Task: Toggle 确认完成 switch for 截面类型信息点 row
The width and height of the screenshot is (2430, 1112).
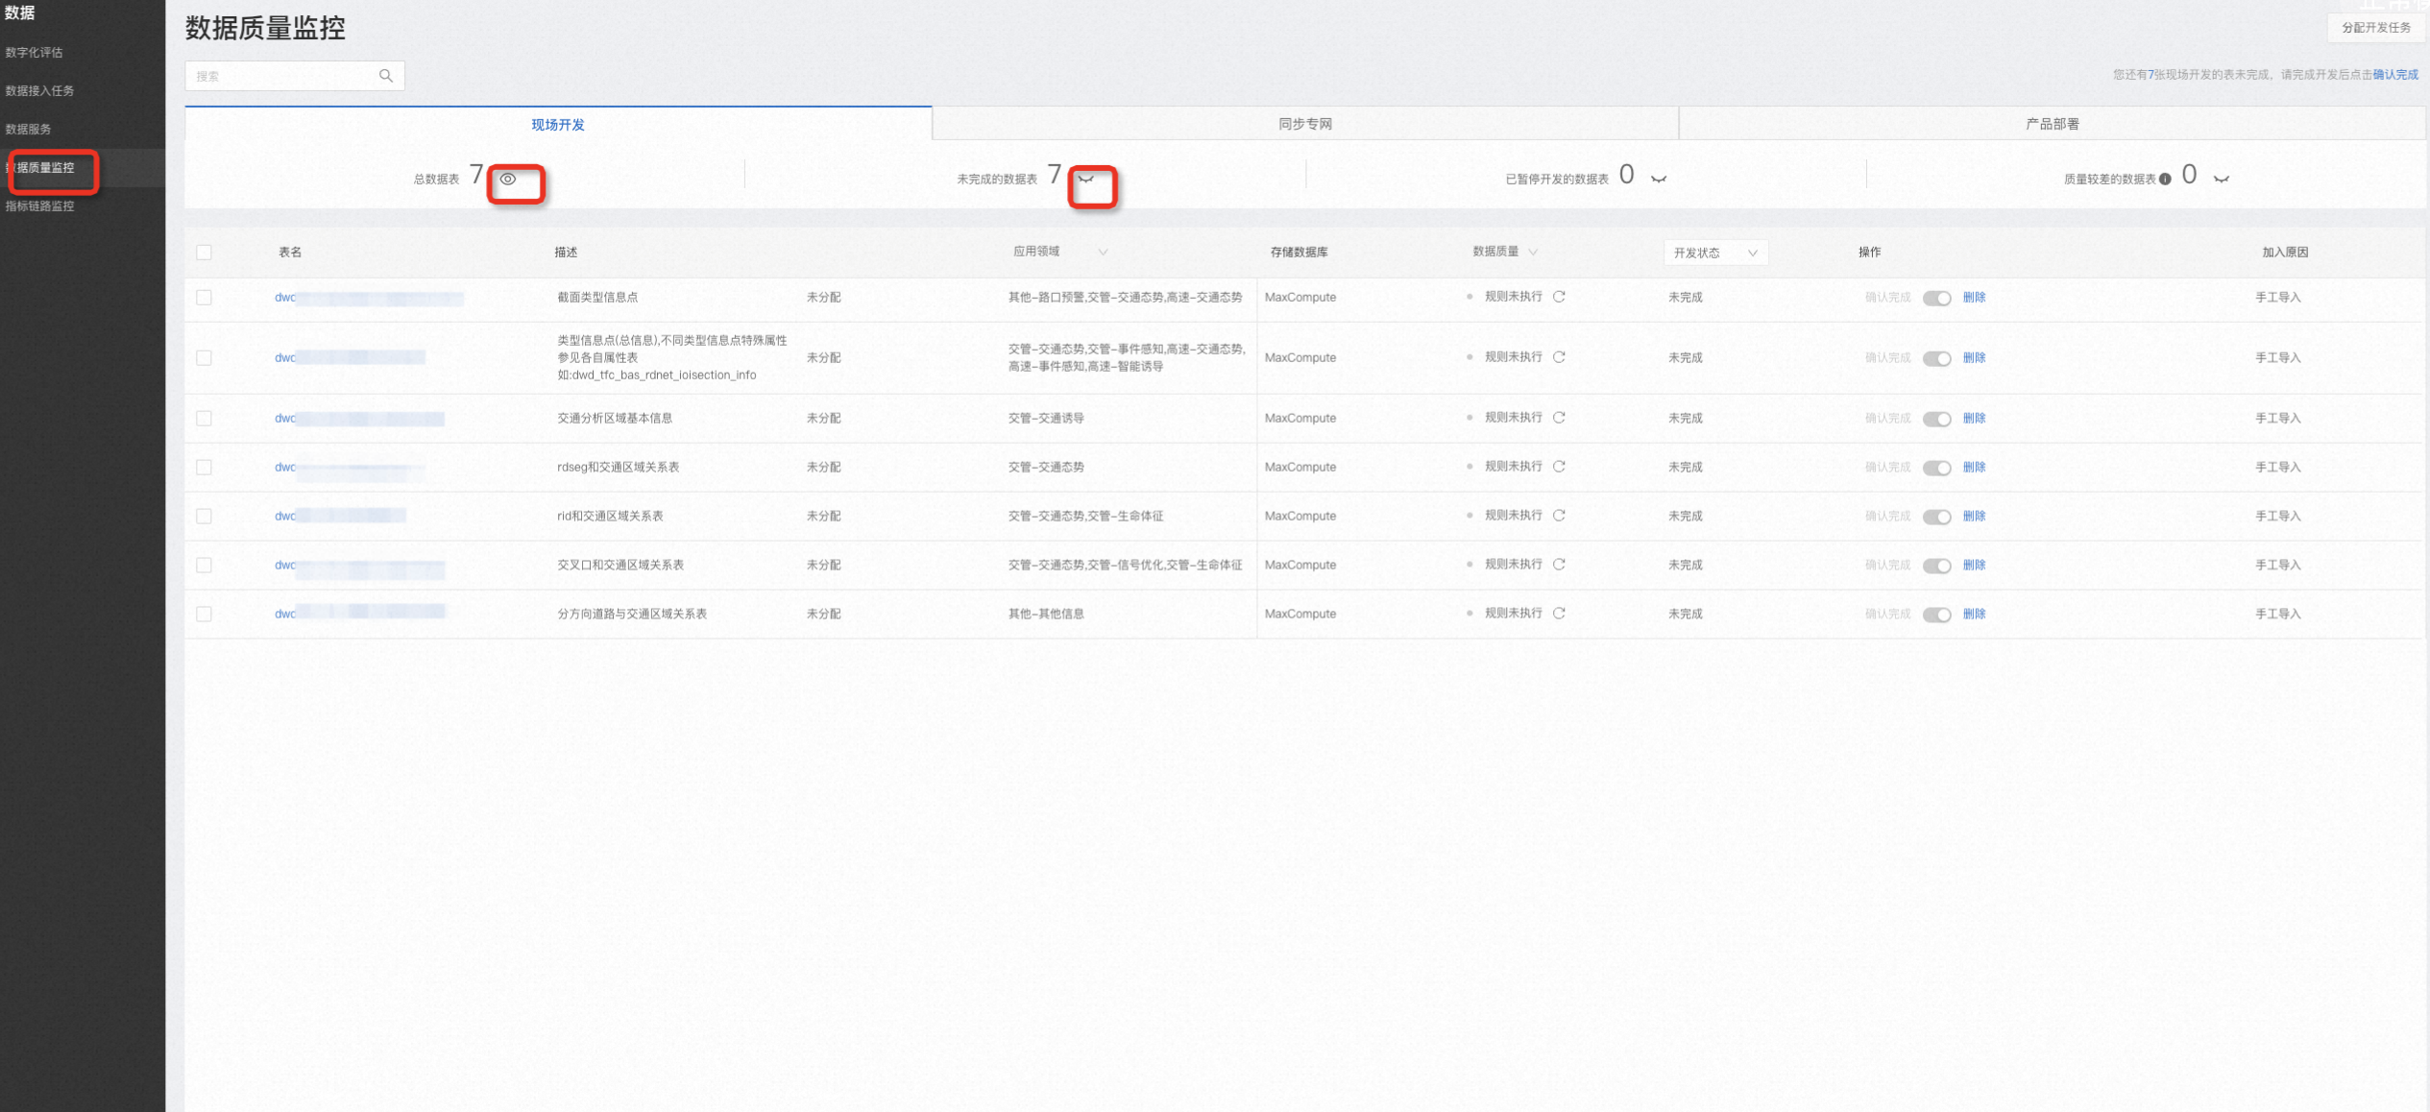Action: point(1936,299)
